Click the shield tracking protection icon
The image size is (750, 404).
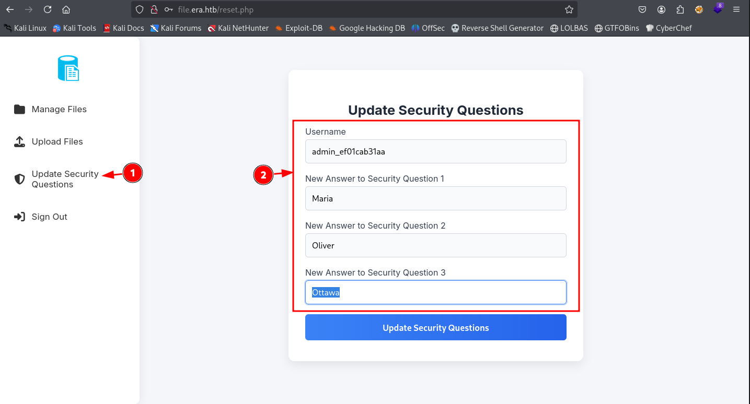(139, 9)
